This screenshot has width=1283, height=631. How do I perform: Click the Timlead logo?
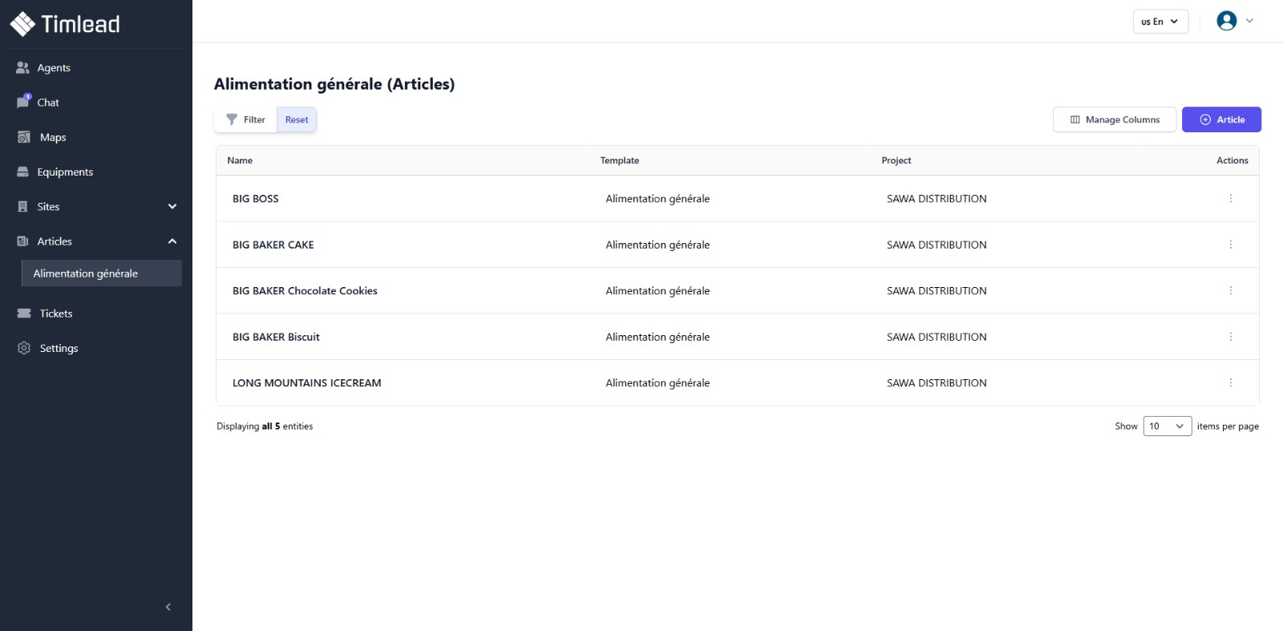65,24
